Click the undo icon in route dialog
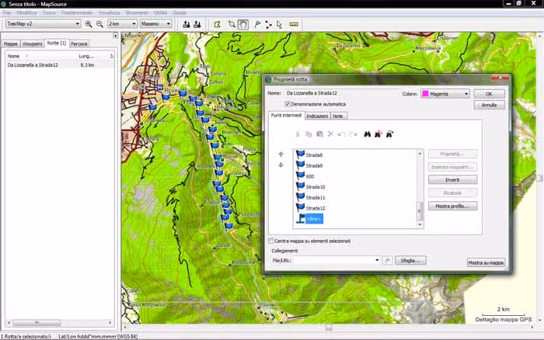 342,134
